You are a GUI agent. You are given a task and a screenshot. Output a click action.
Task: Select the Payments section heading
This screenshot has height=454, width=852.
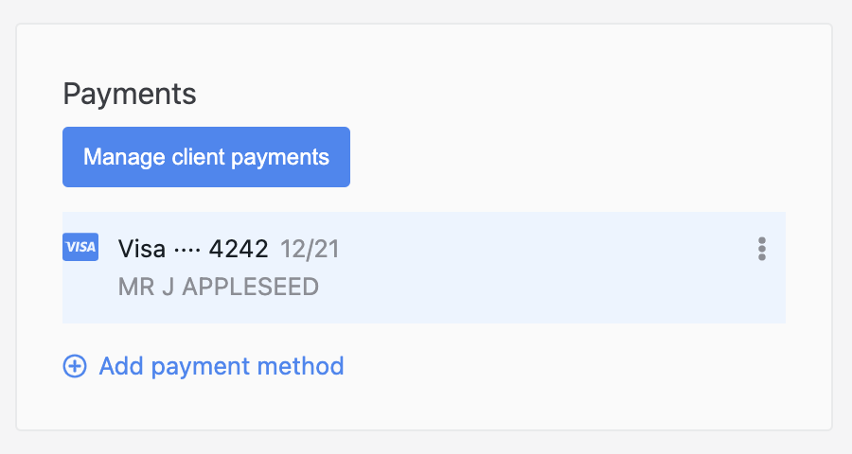click(130, 94)
